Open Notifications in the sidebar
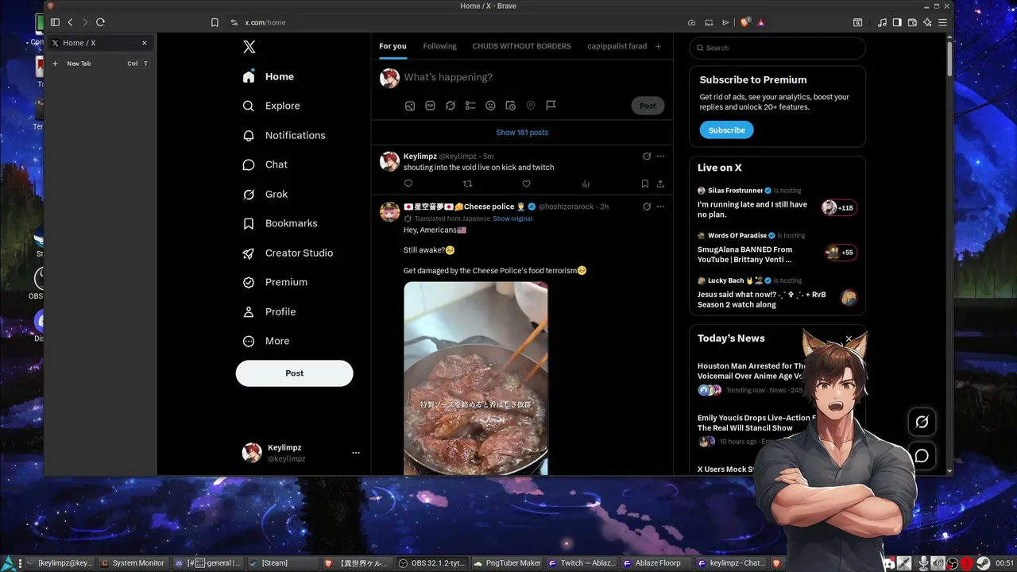Screen dimensions: 1017x572 coord(284,135)
